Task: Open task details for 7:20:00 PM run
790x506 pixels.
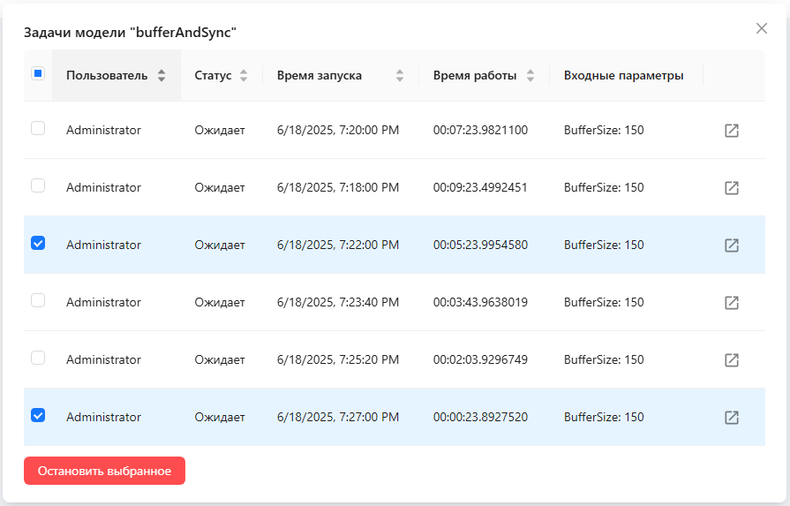Action: [x=731, y=131]
